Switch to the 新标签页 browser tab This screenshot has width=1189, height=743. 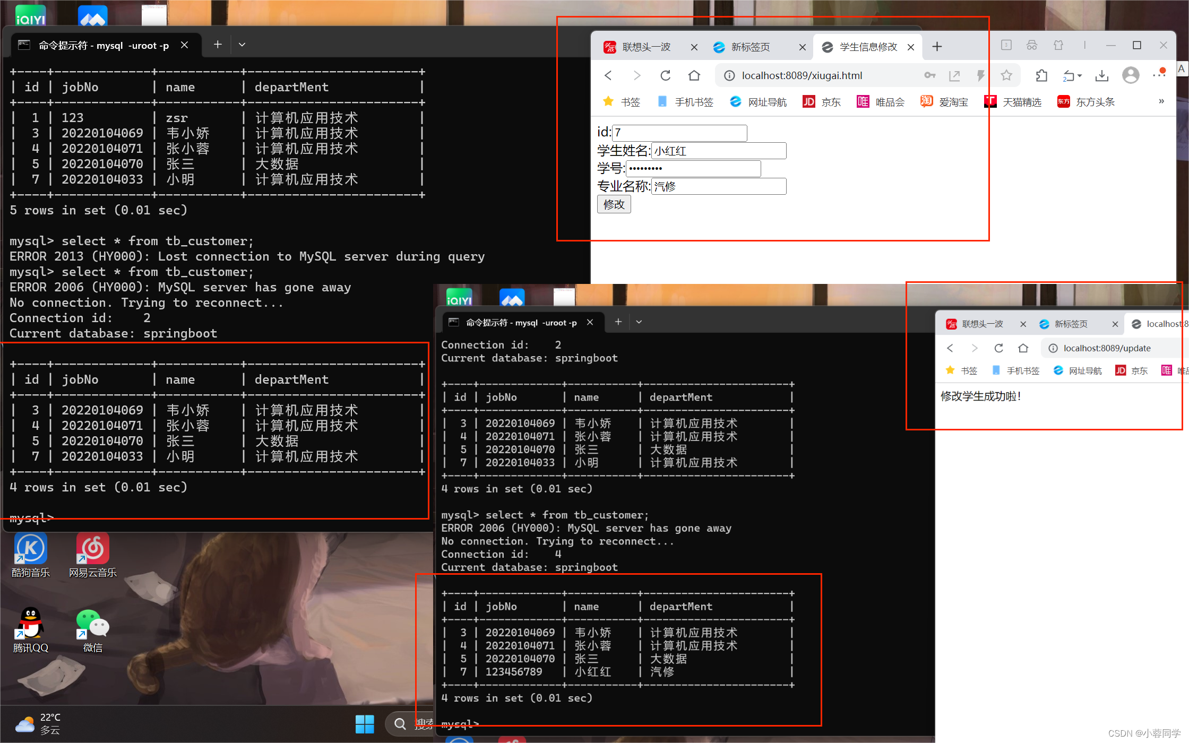click(749, 47)
